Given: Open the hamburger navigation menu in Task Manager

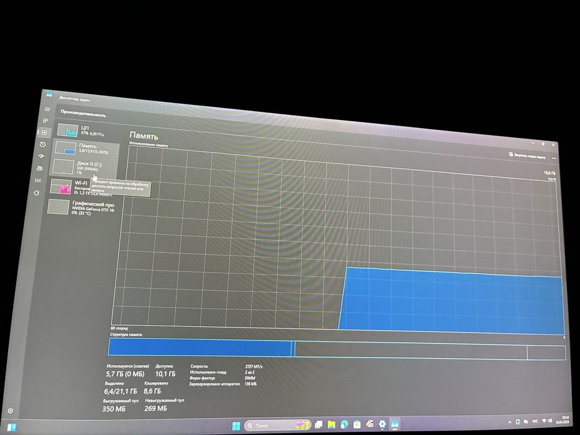Looking at the screenshot, I should pos(47,109).
